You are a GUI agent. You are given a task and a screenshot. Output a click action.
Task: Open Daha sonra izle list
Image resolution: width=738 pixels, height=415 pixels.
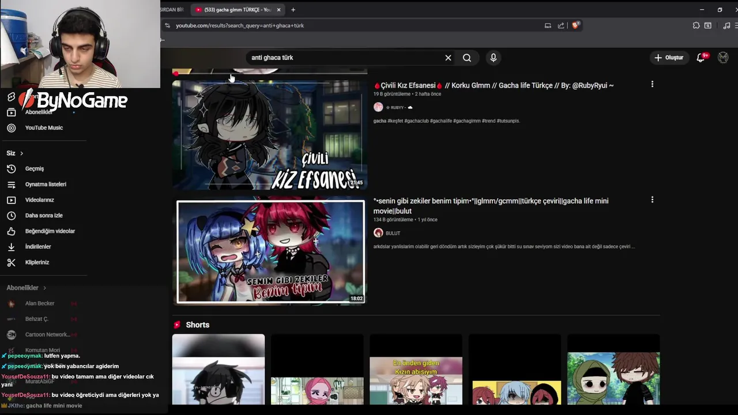pos(44,216)
